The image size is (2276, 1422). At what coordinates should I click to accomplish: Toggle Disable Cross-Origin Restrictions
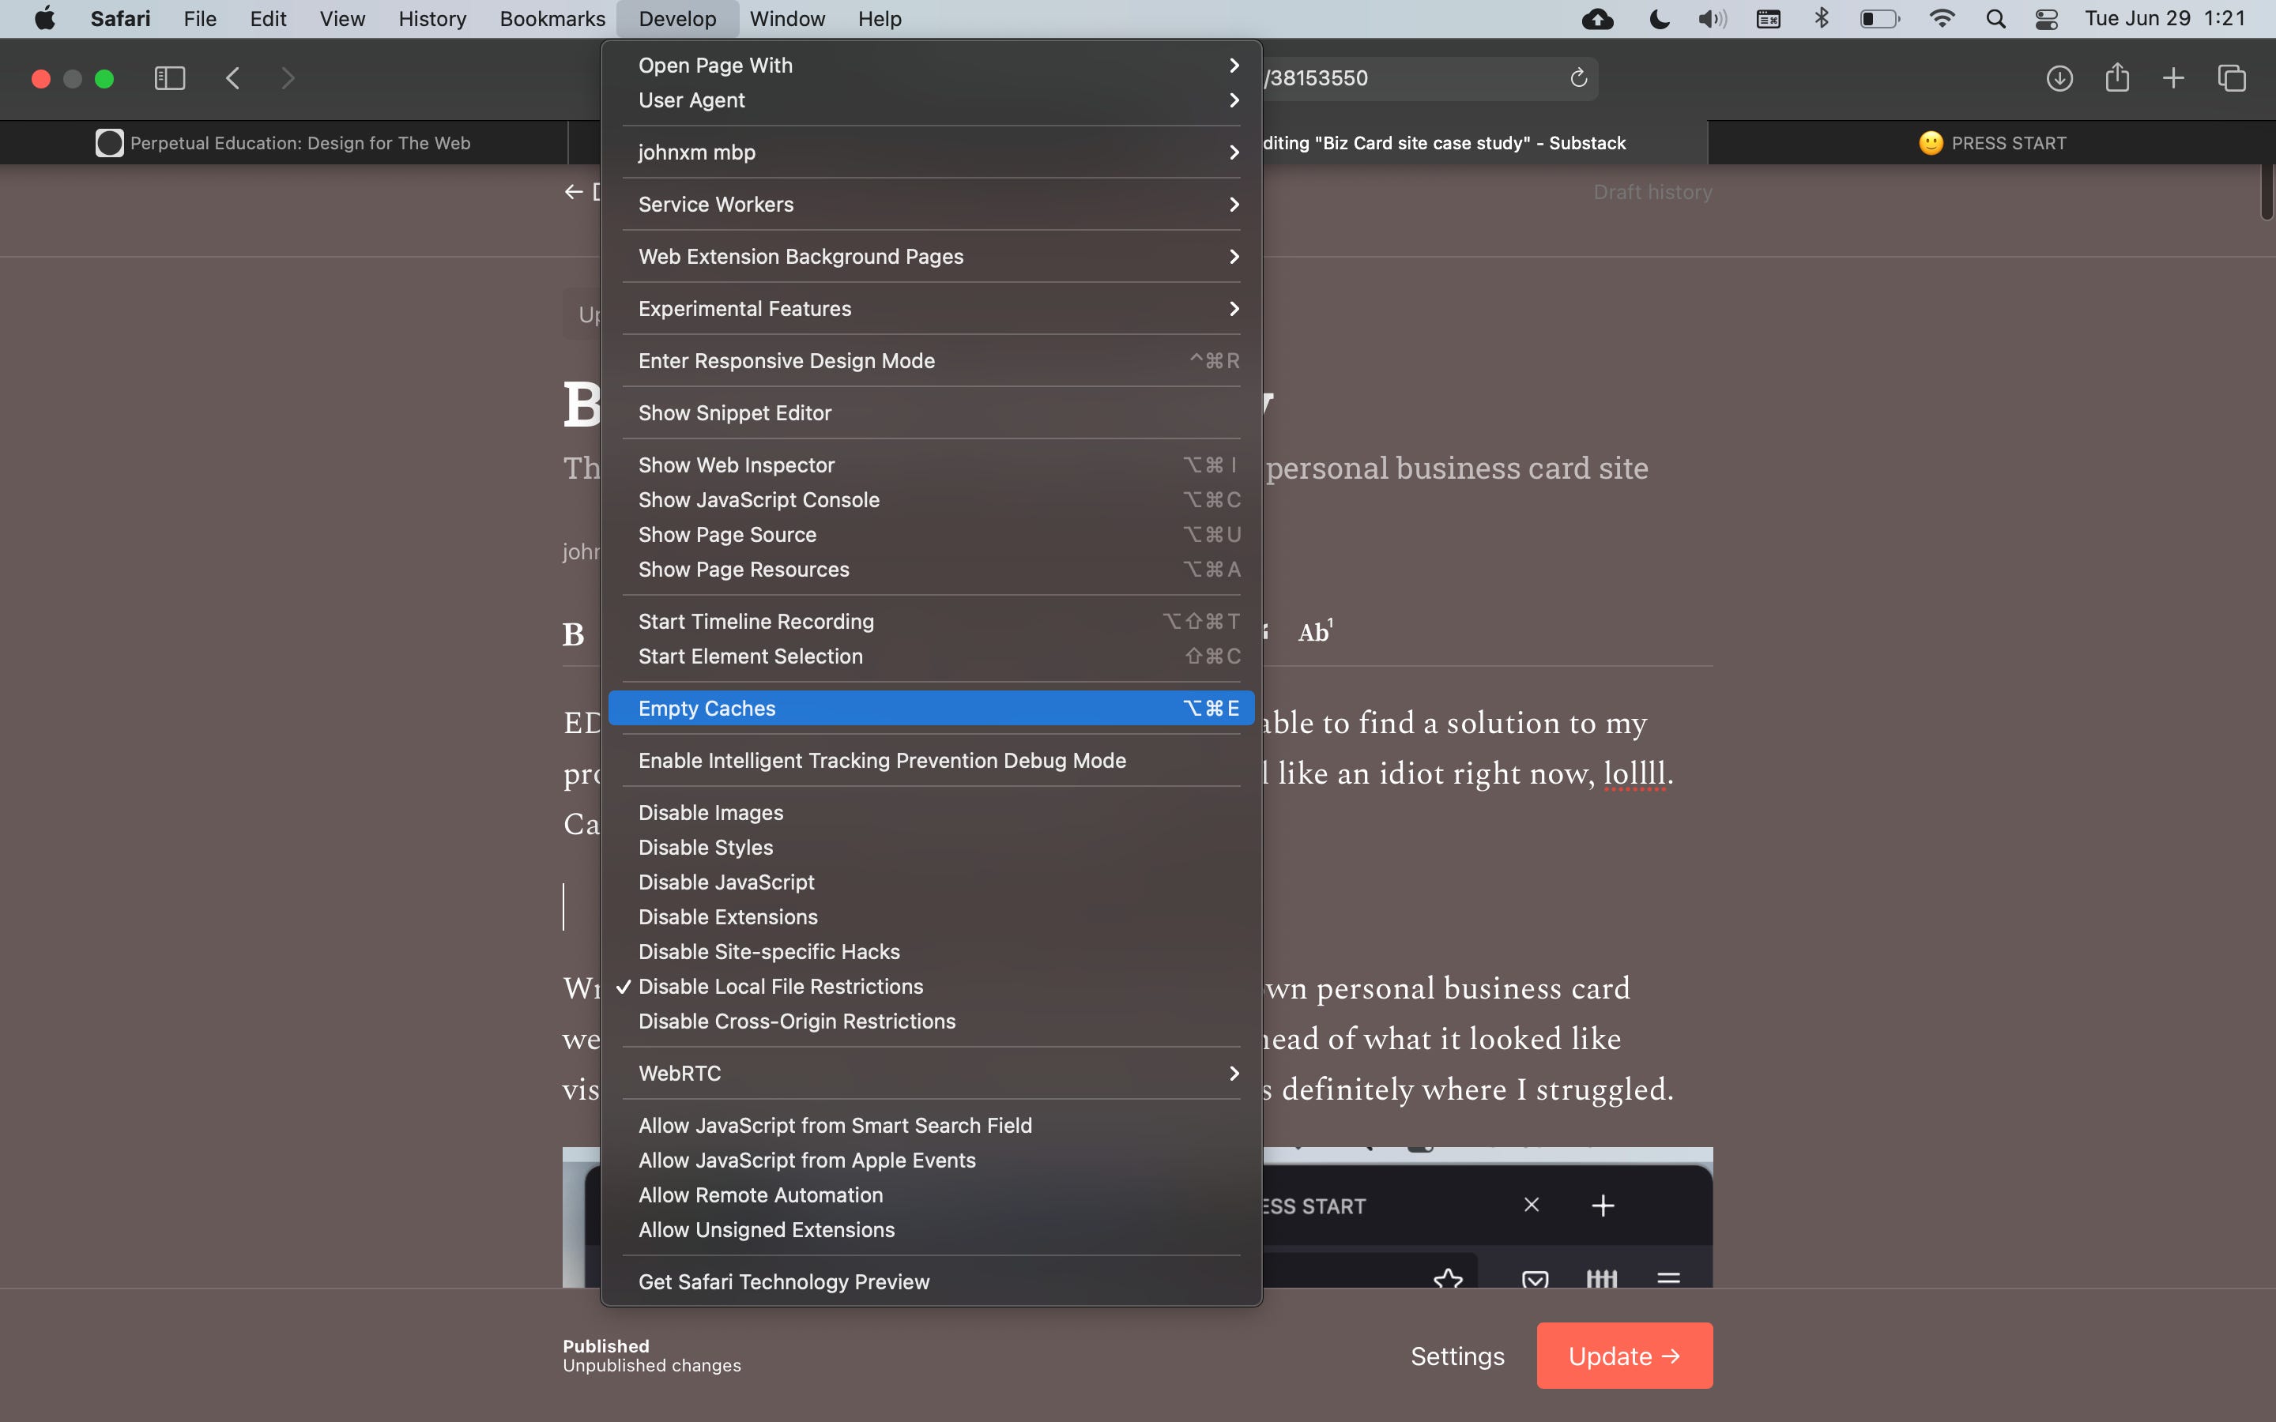(796, 1021)
